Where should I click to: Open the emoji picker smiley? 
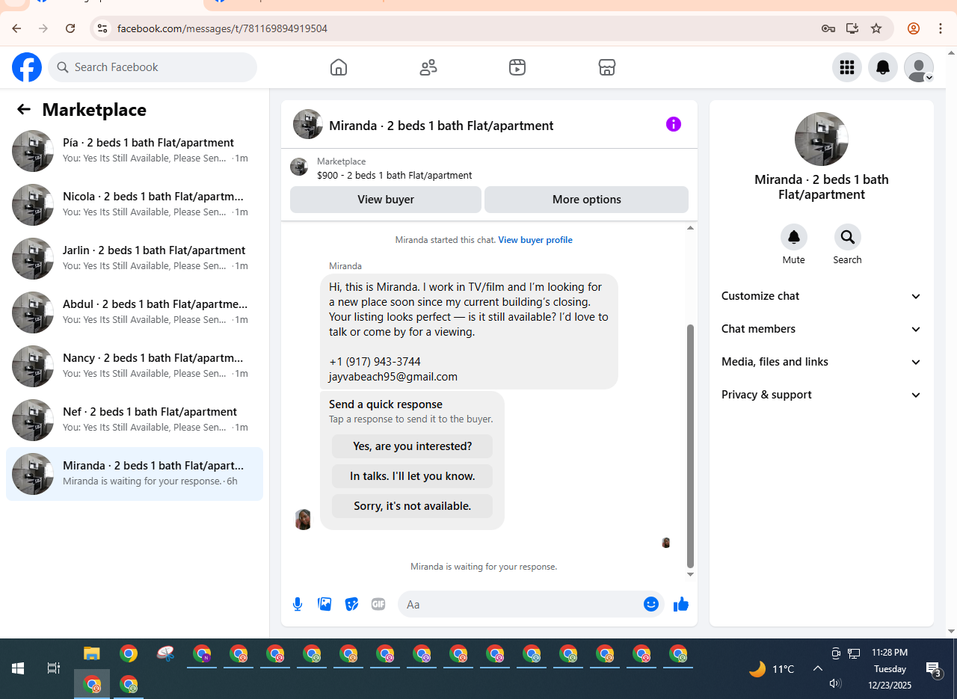[x=651, y=604]
